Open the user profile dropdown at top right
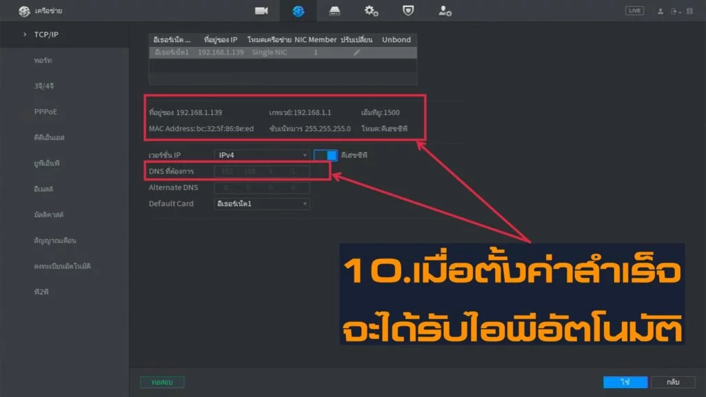This screenshot has height=397, width=706. coord(660,11)
